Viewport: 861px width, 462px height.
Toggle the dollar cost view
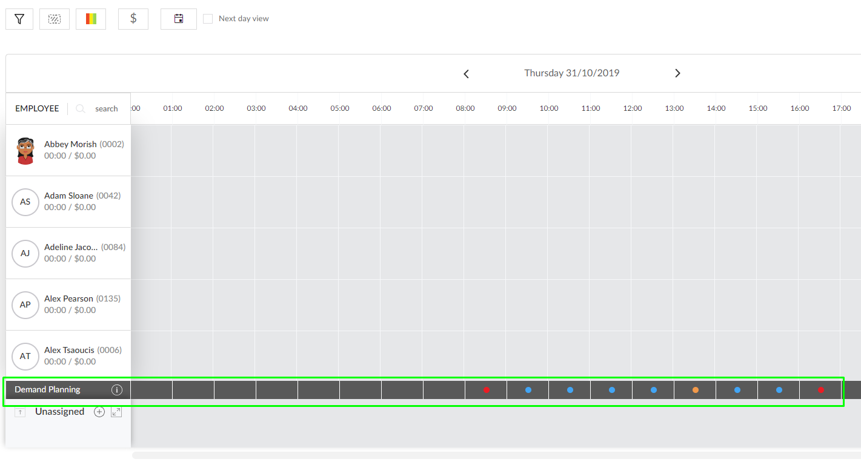click(133, 19)
